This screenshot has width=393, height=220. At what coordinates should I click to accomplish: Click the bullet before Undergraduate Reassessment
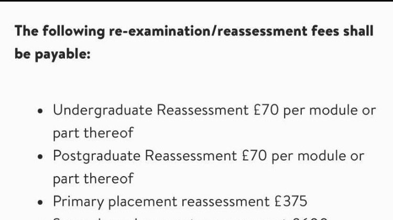40,111
